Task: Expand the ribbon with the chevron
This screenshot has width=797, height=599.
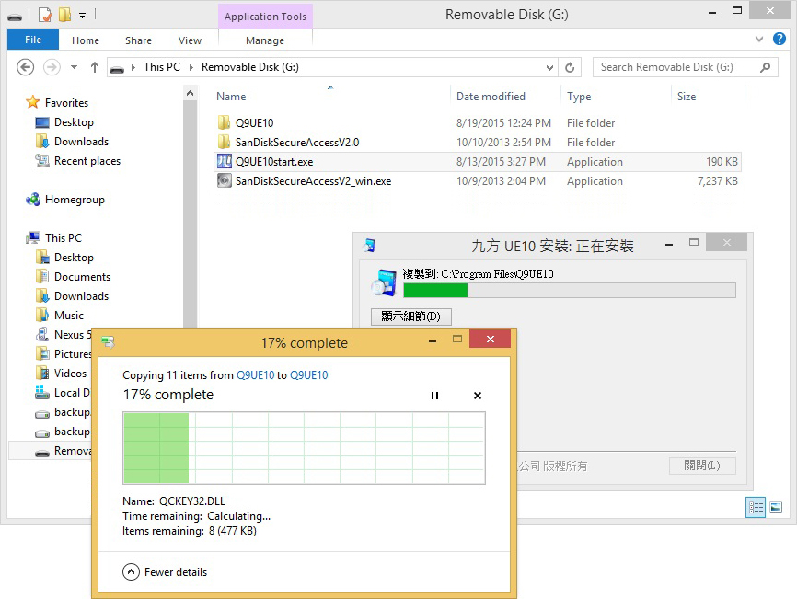Action: click(x=759, y=40)
